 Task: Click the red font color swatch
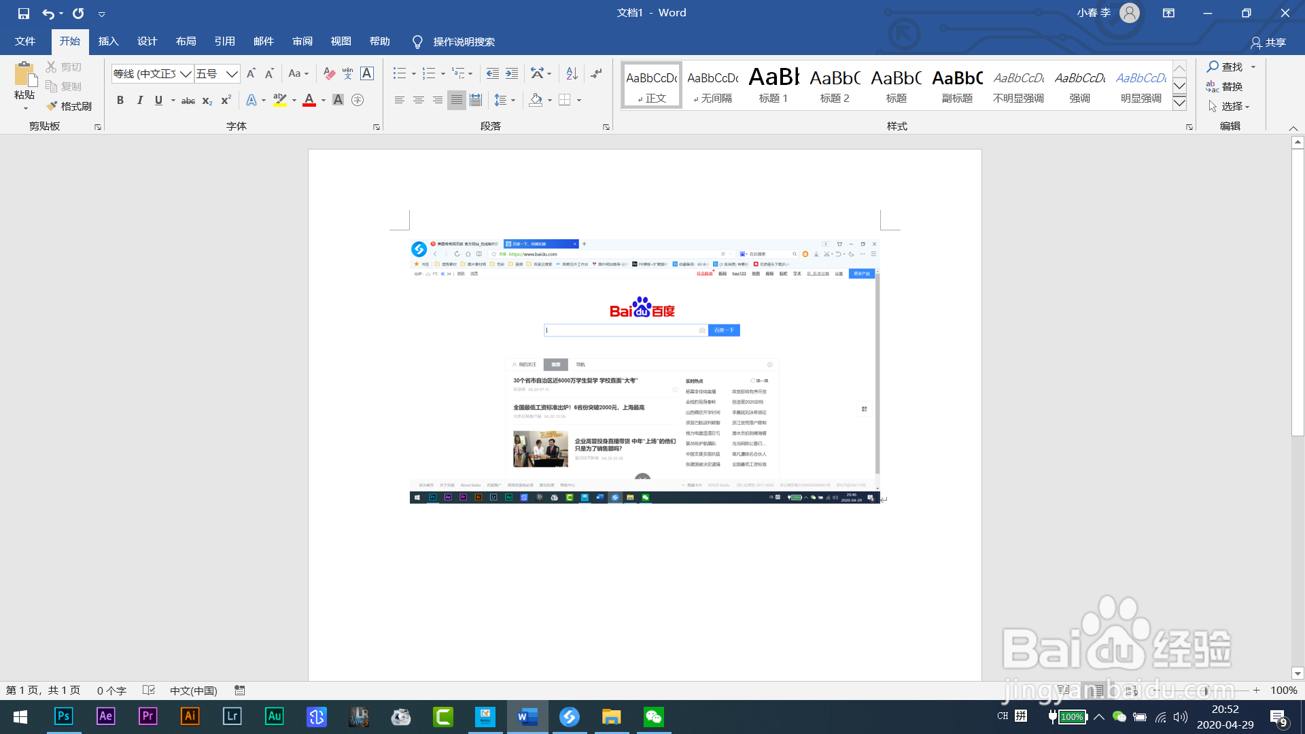point(309,100)
